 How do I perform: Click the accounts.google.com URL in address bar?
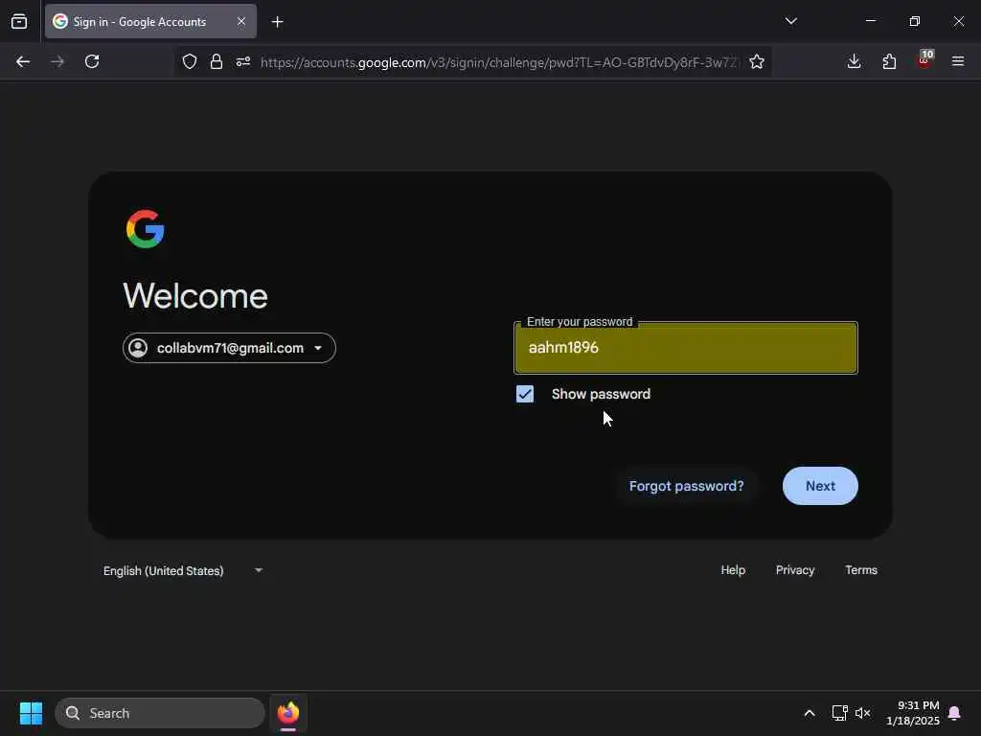click(498, 62)
